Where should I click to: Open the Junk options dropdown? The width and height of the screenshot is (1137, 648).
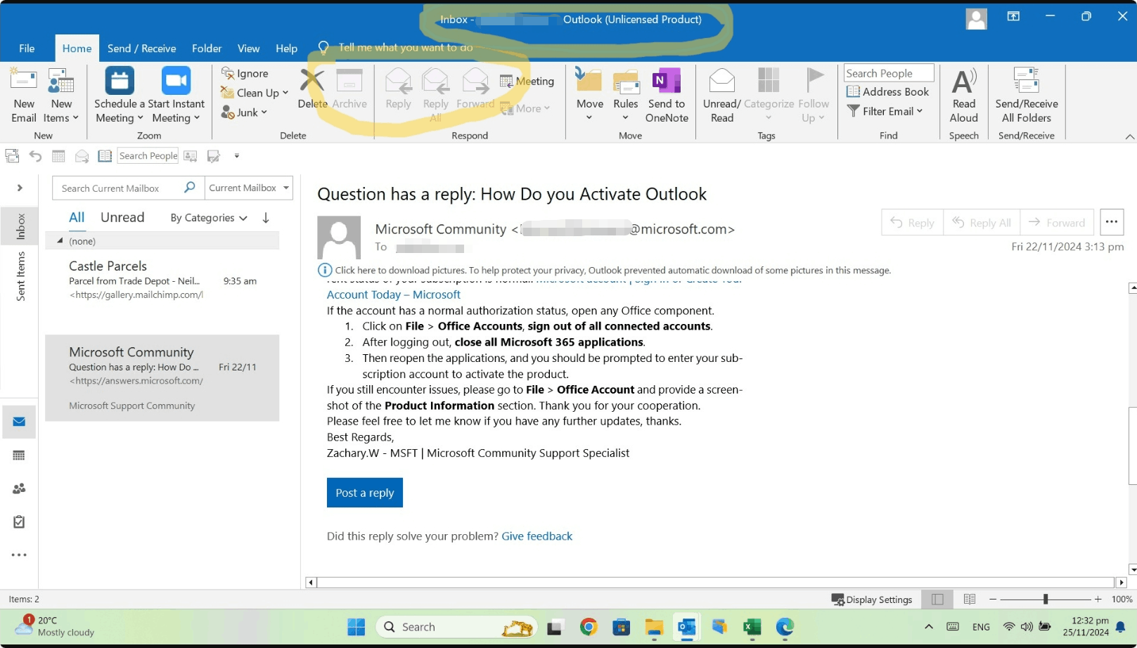click(x=264, y=112)
